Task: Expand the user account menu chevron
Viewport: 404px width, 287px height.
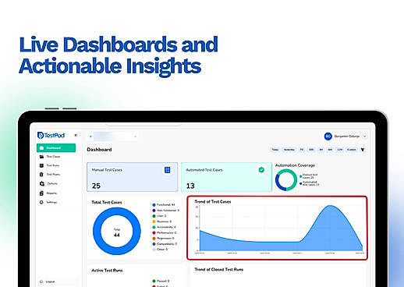Action: pyautogui.click(x=365, y=136)
